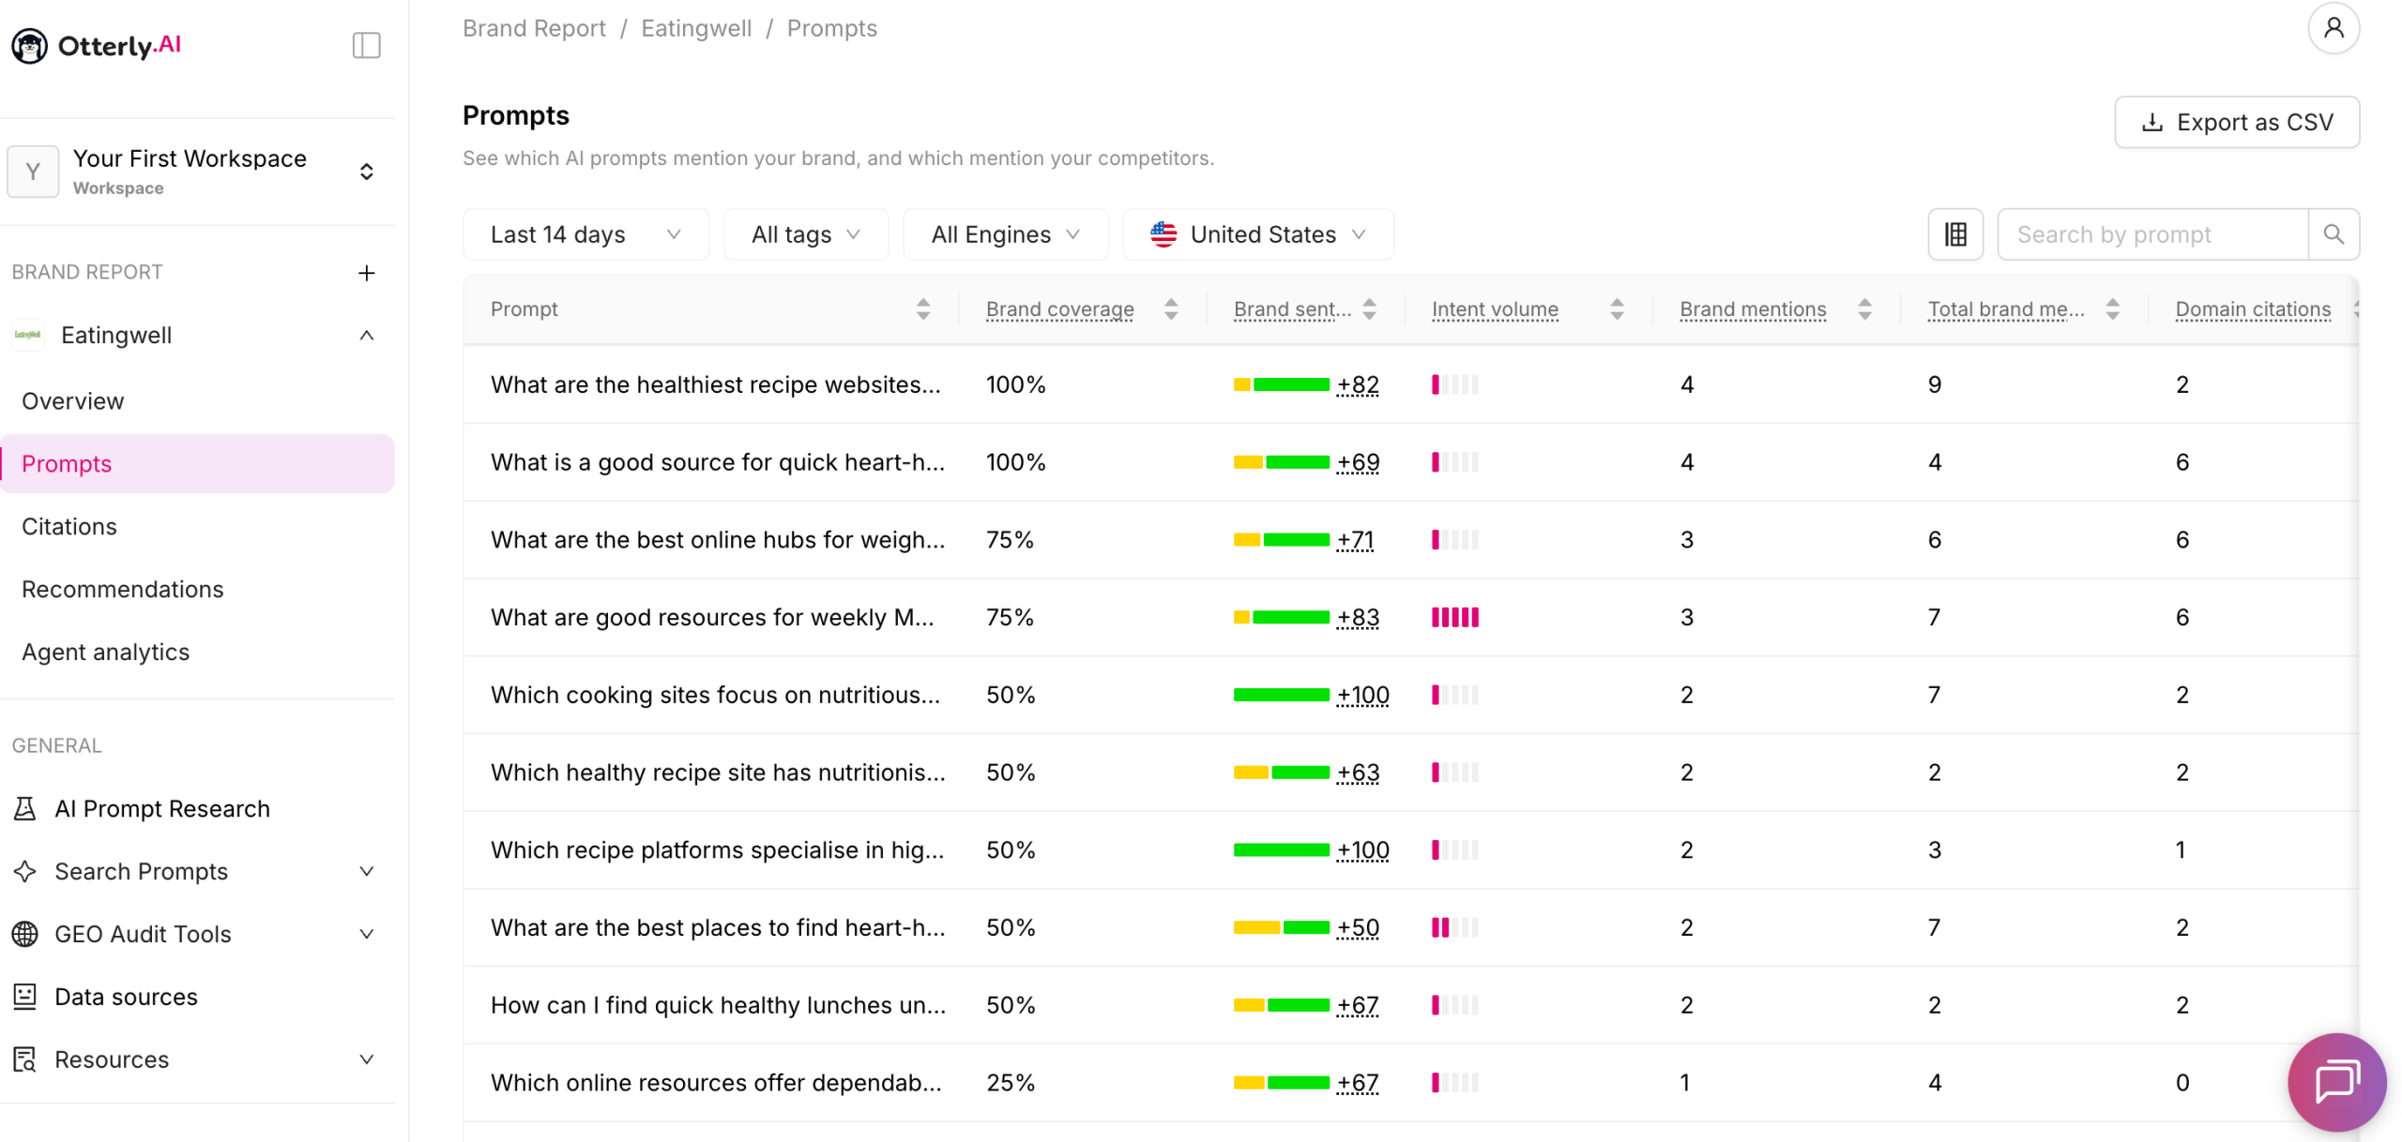This screenshot has width=2402, height=1142.
Task: Click the Prompts breadcrumb
Action: pos(831,28)
